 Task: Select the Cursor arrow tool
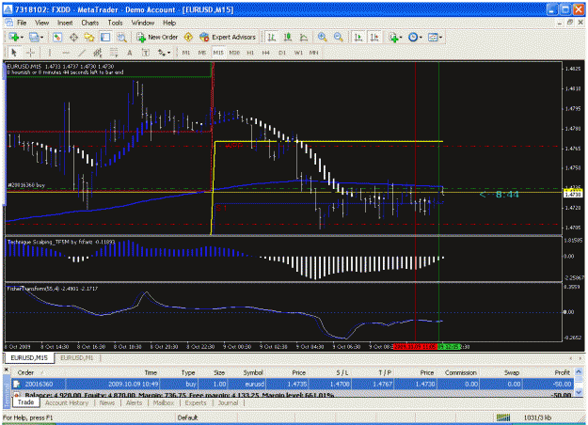coord(14,53)
